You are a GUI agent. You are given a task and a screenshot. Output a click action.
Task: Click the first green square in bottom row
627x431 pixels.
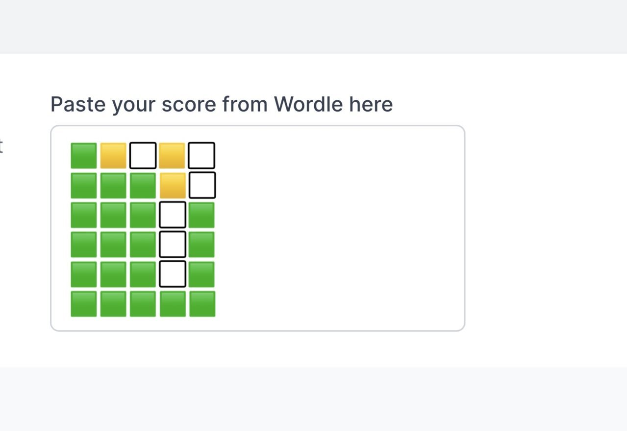[84, 304]
